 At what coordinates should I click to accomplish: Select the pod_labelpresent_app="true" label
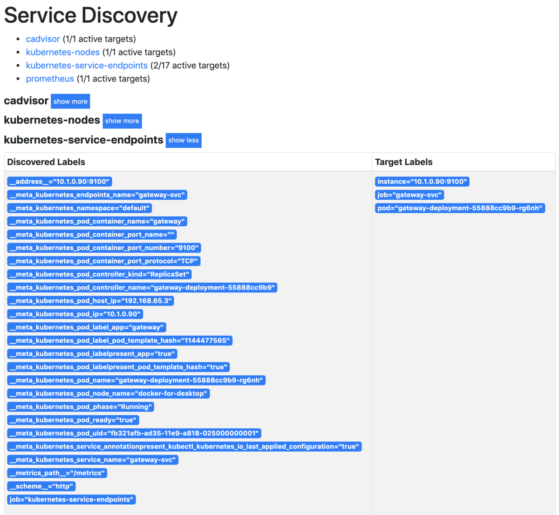92,354
